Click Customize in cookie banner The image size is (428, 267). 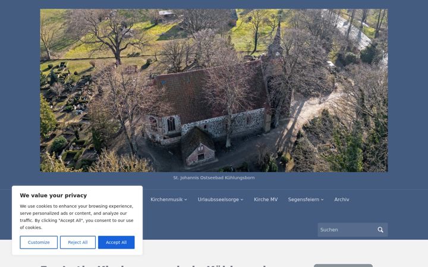[x=39, y=242]
